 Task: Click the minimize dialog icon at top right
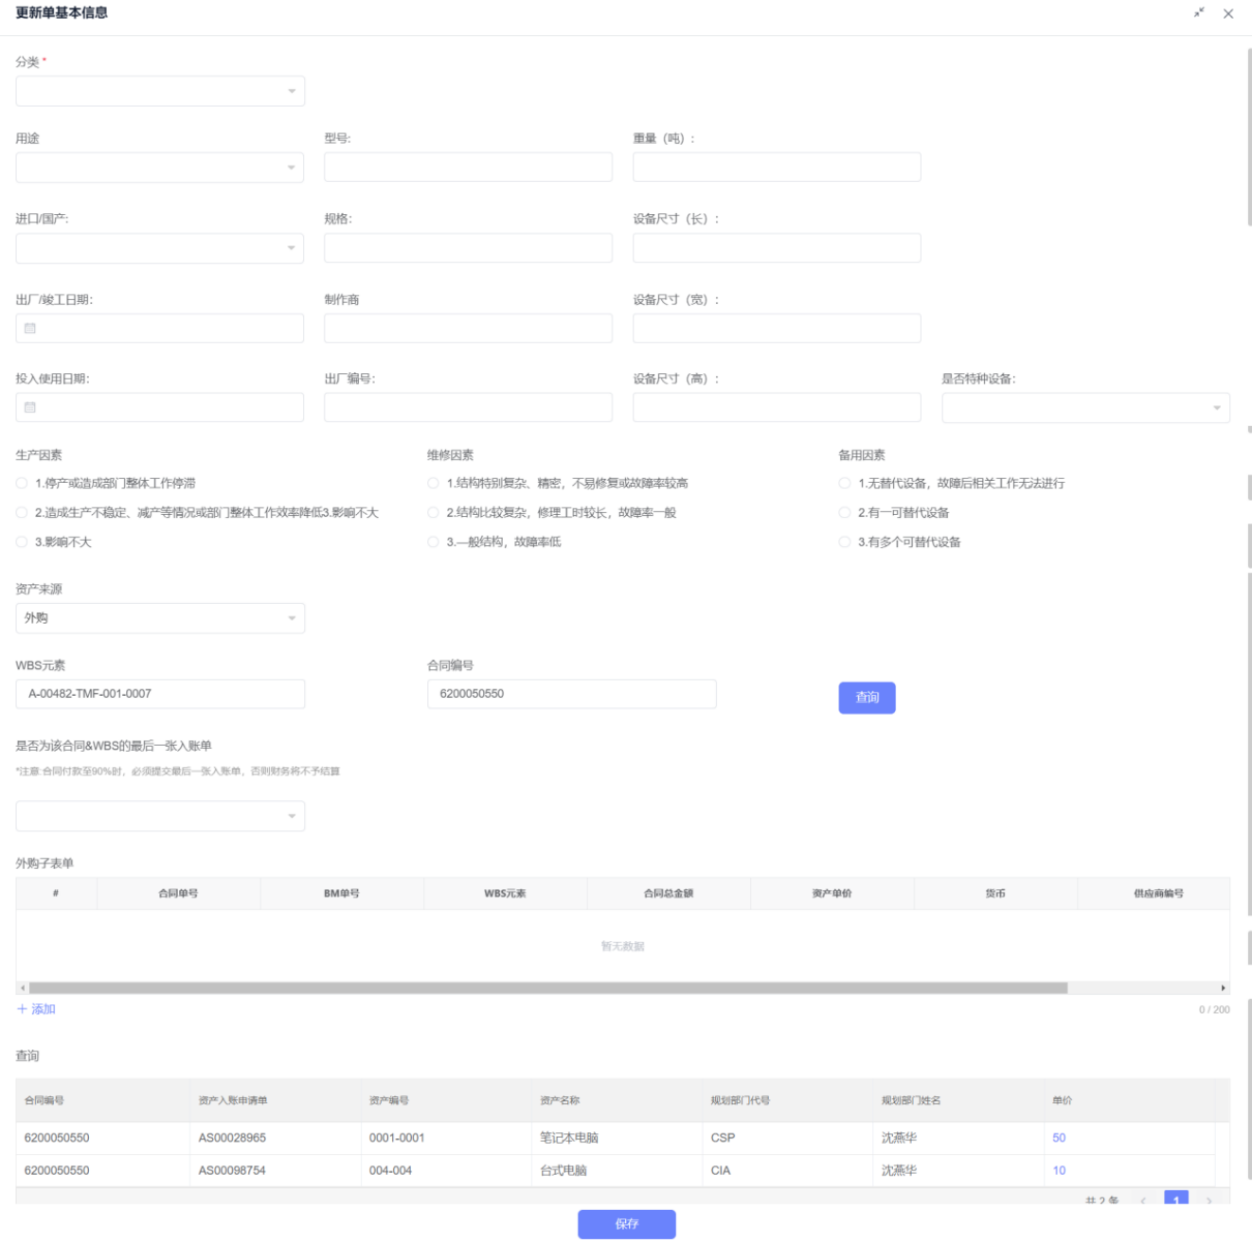[x=1199, y=12]
